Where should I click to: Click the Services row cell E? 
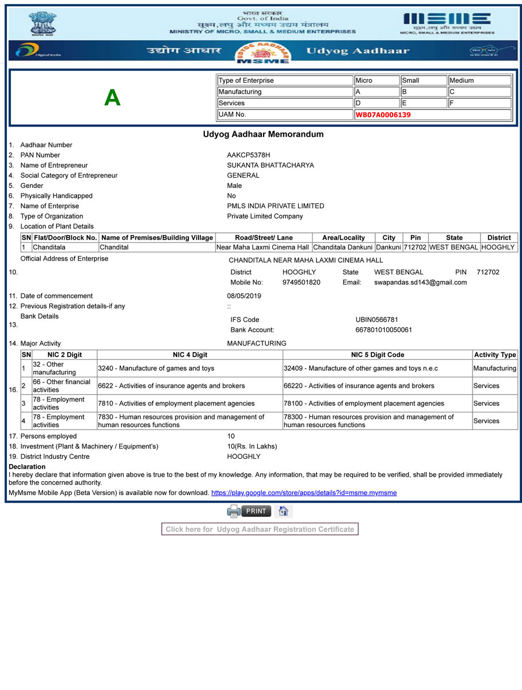pos(424,103)
